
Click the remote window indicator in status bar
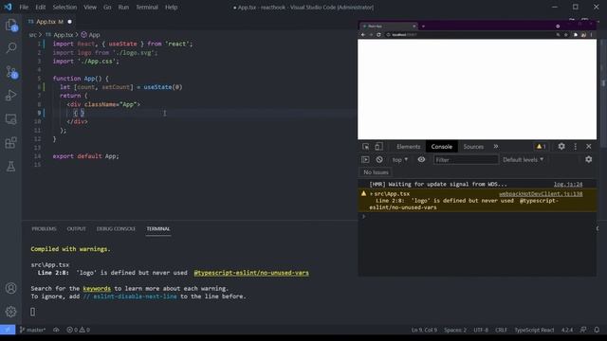click(x=8, y=330)
